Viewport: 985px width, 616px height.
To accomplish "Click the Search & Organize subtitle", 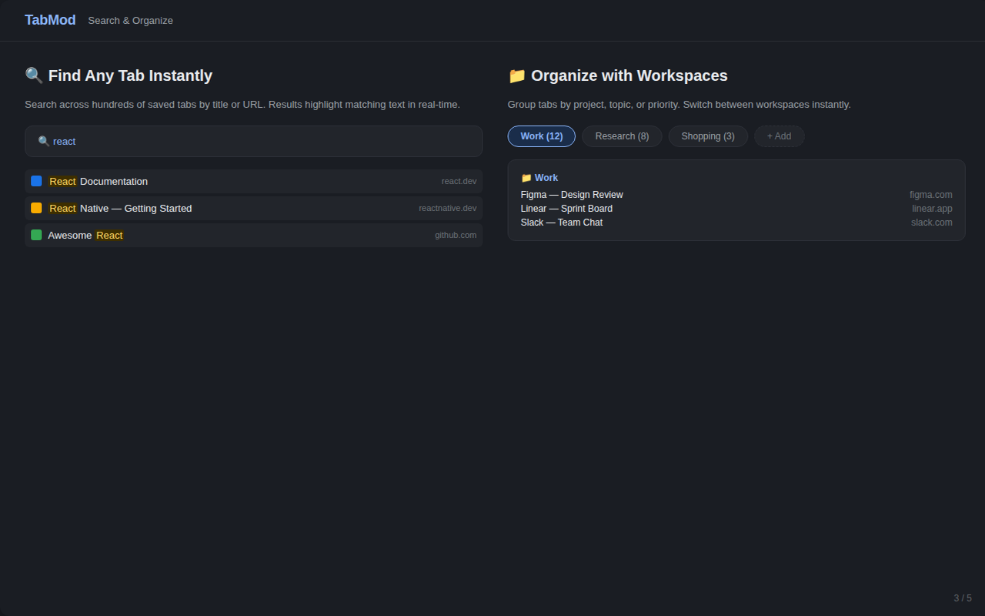I will point(131,21).
